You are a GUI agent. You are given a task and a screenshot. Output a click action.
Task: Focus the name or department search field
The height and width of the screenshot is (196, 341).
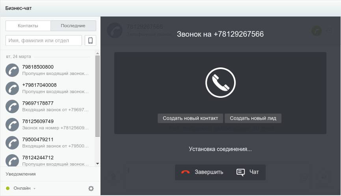tap(44, 40)
